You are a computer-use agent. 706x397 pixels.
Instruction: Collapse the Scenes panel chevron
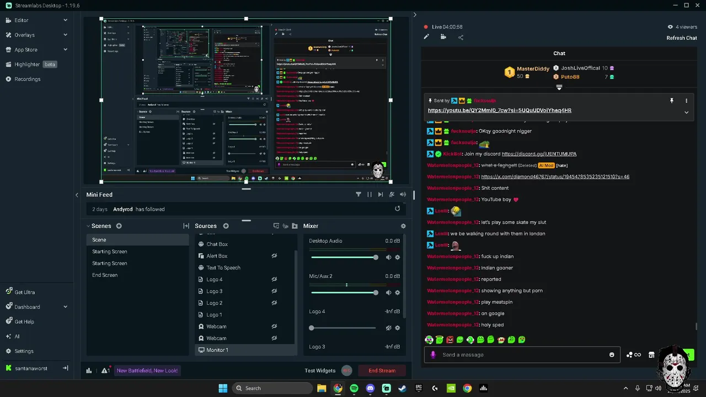coord(88,226)
